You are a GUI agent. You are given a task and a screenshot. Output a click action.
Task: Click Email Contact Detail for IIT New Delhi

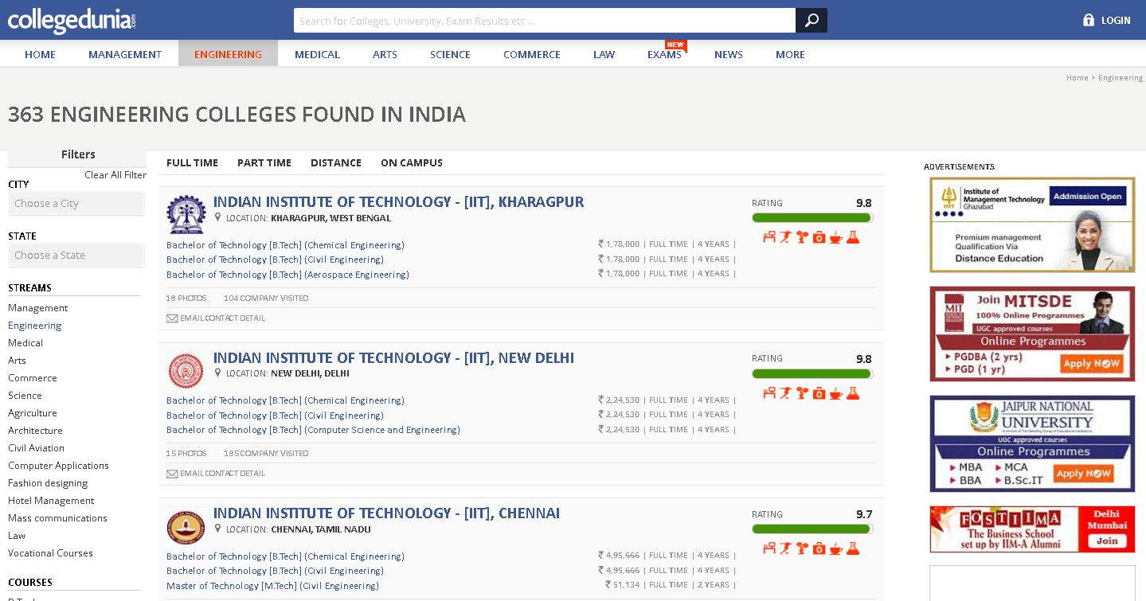pos(216,474)
